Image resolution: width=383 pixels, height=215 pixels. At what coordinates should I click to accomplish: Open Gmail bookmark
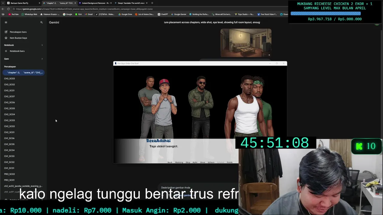[x=89, y=14]
